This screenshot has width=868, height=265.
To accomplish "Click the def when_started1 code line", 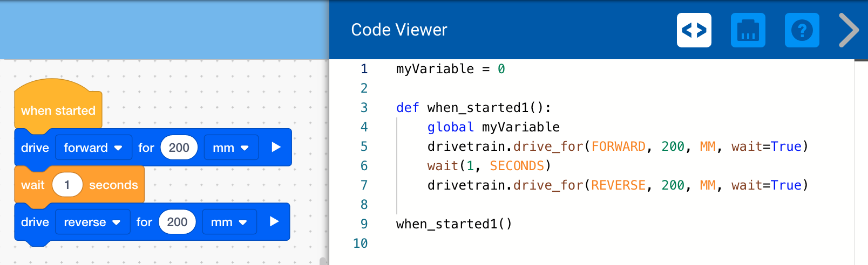I will click(473, 108).
